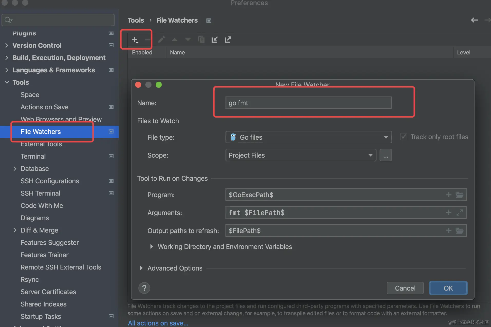Click the copy watcher icon
The image size is (491, 327).
[201, 40]
